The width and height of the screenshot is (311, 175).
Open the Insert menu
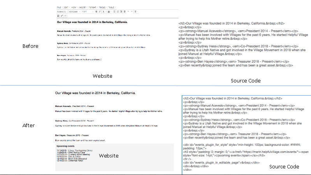click(83, 7)
